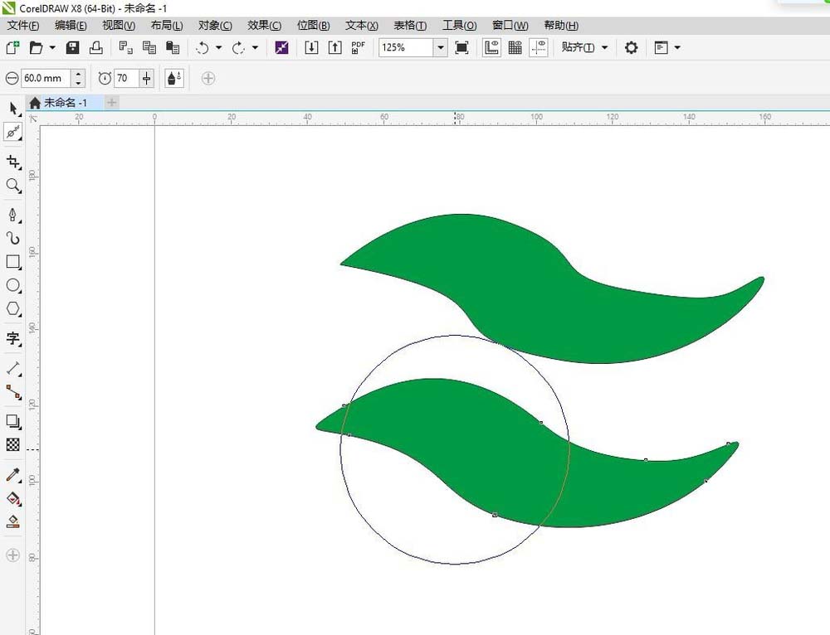Expand the undo history arrow

tap(218, 47)
